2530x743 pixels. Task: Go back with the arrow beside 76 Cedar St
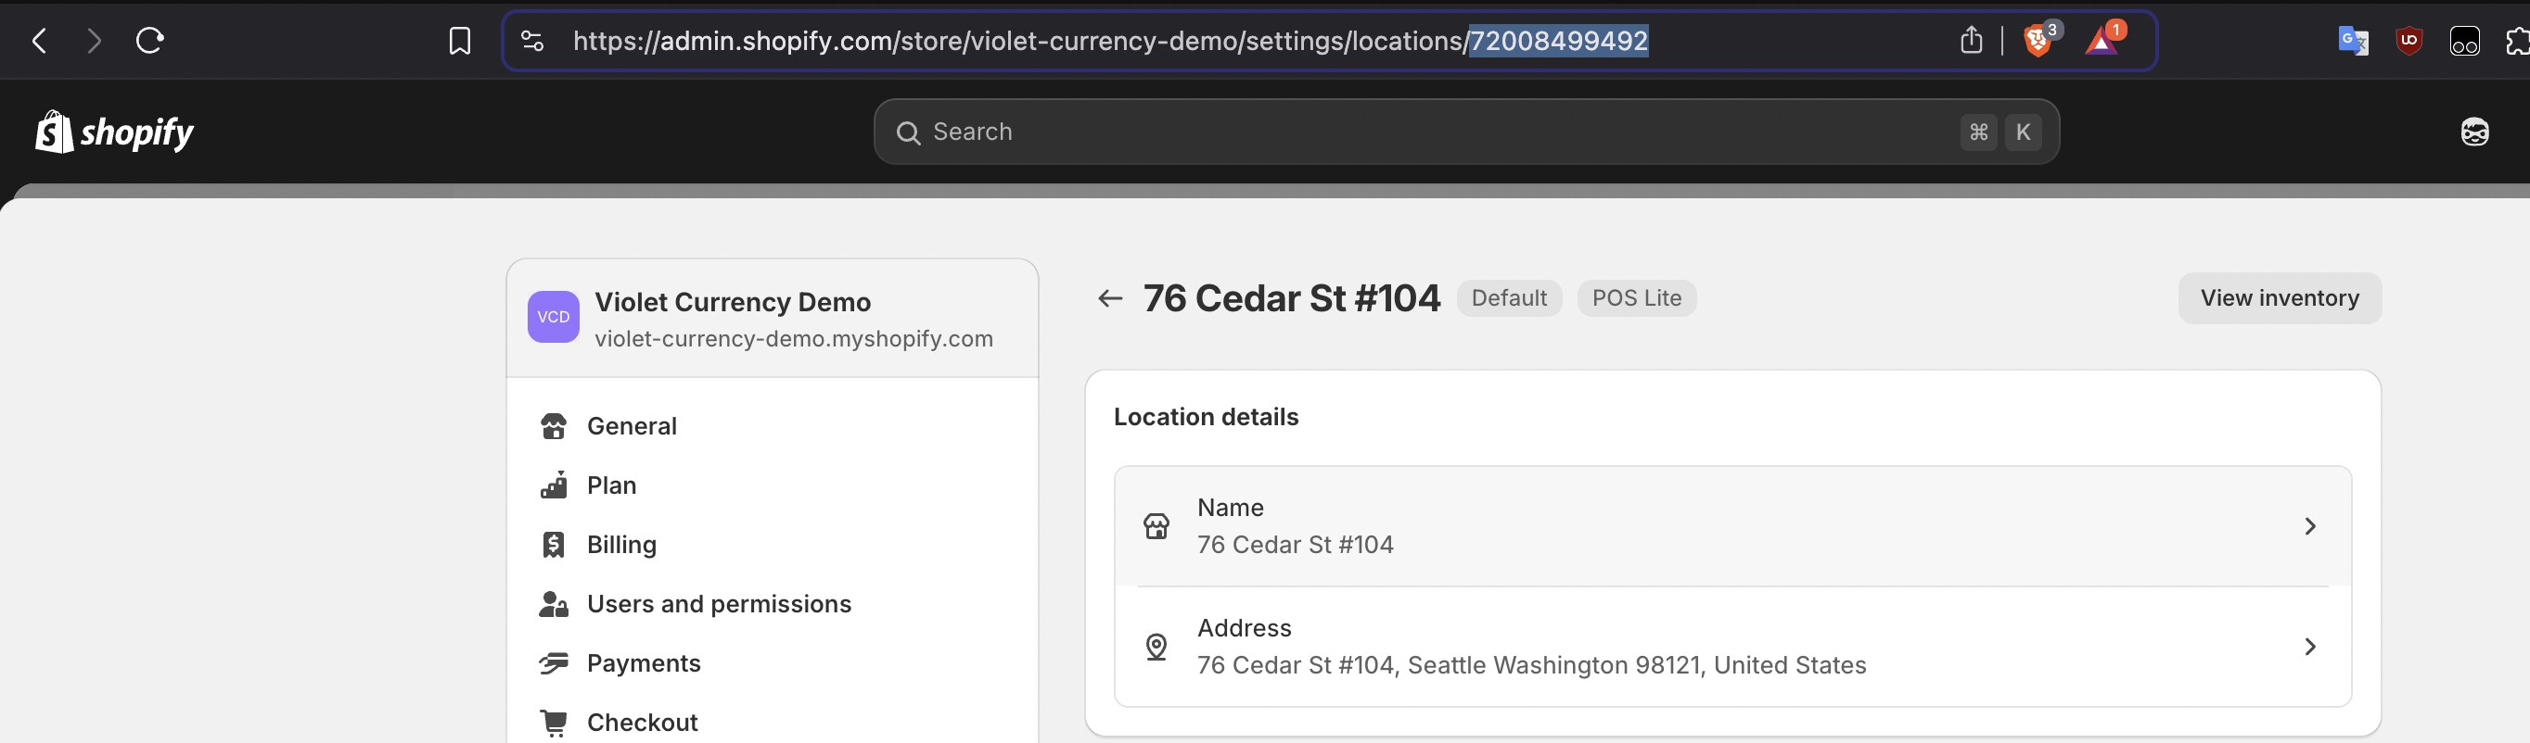point(1110,298)
